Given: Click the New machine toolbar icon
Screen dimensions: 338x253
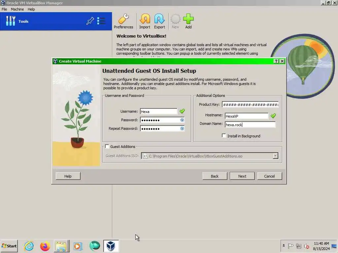Looking at the screenshot, I should pos(175,21).
